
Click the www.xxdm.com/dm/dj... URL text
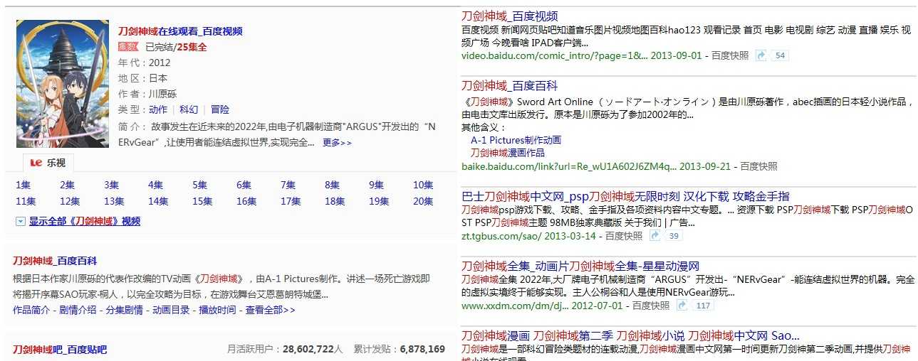point(516,306)
